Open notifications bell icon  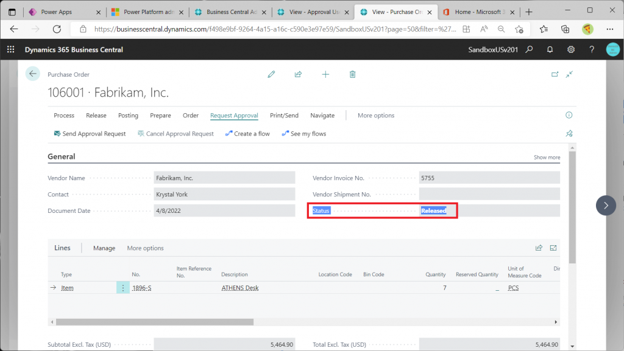[x=550, y=50]
